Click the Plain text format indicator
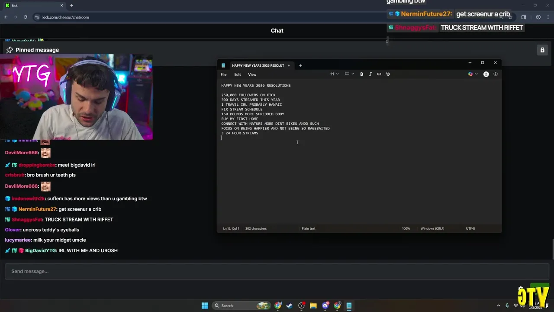 pos(309,228)
